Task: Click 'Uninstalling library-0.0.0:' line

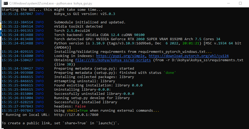Action: click(x=82, y=90)
